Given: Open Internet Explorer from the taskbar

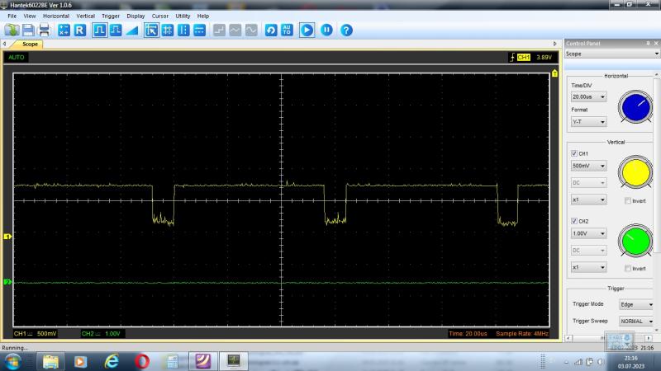Looking at the screenshot, I should pos(111,361).
